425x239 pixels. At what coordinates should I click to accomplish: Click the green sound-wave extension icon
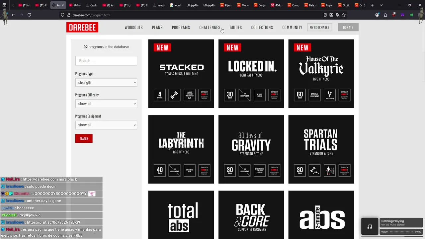coord(411,15)
